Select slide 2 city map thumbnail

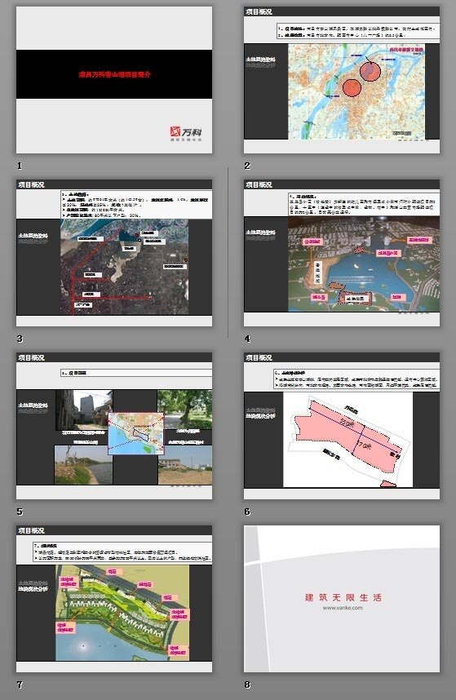click(x=342, y=80)
